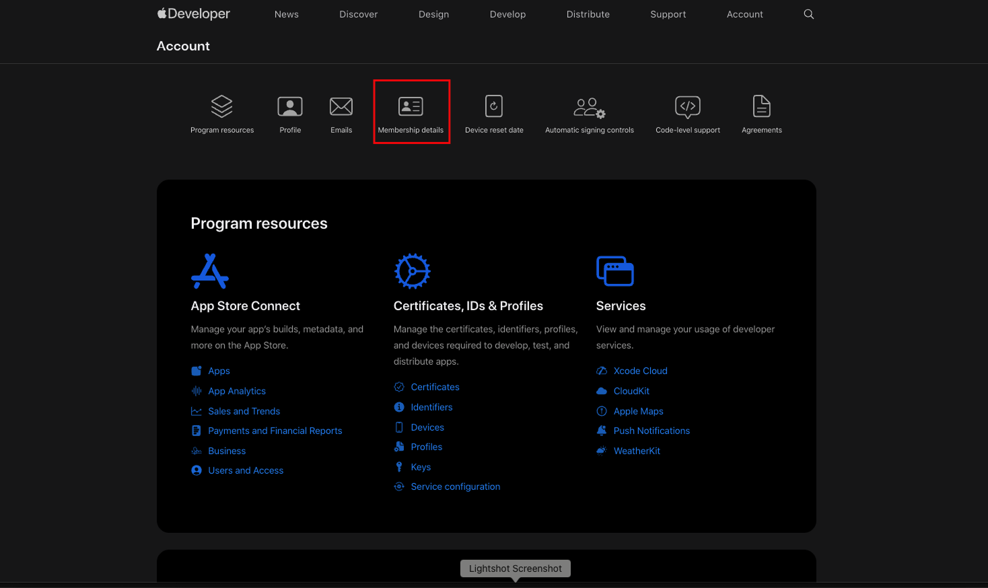Viewport: 988px width, 588px height.
Task: Open the Xcode Cloud link
Action: click(640, 371)
